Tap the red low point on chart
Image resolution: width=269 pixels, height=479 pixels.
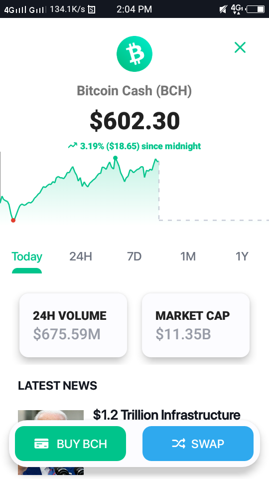click(13, 220)
